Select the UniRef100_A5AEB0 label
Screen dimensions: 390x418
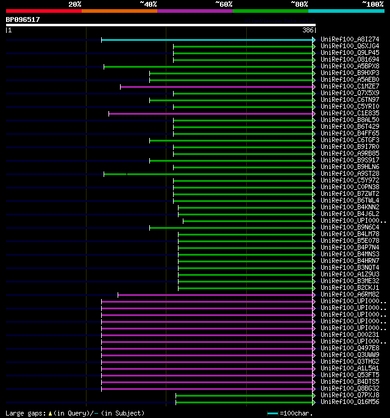350,80
